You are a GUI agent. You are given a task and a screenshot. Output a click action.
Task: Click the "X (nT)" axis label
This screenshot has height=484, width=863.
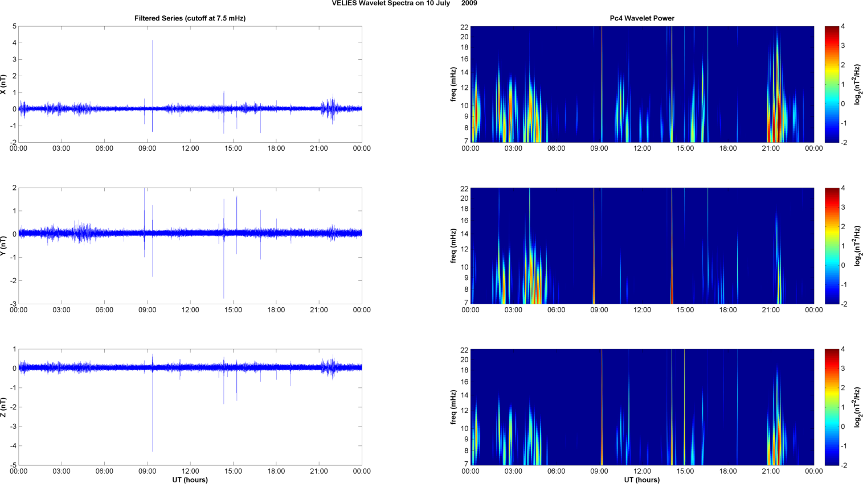(x=3, y=84)
